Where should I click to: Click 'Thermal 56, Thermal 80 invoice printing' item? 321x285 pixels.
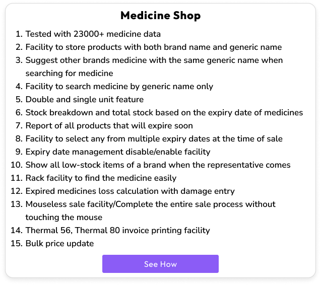point(117,231)
